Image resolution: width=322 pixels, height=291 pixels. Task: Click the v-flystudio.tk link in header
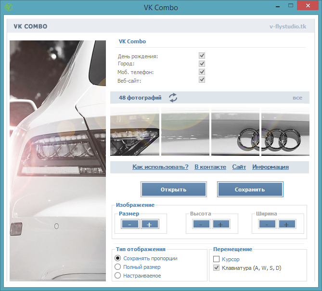tap(288, 26)
